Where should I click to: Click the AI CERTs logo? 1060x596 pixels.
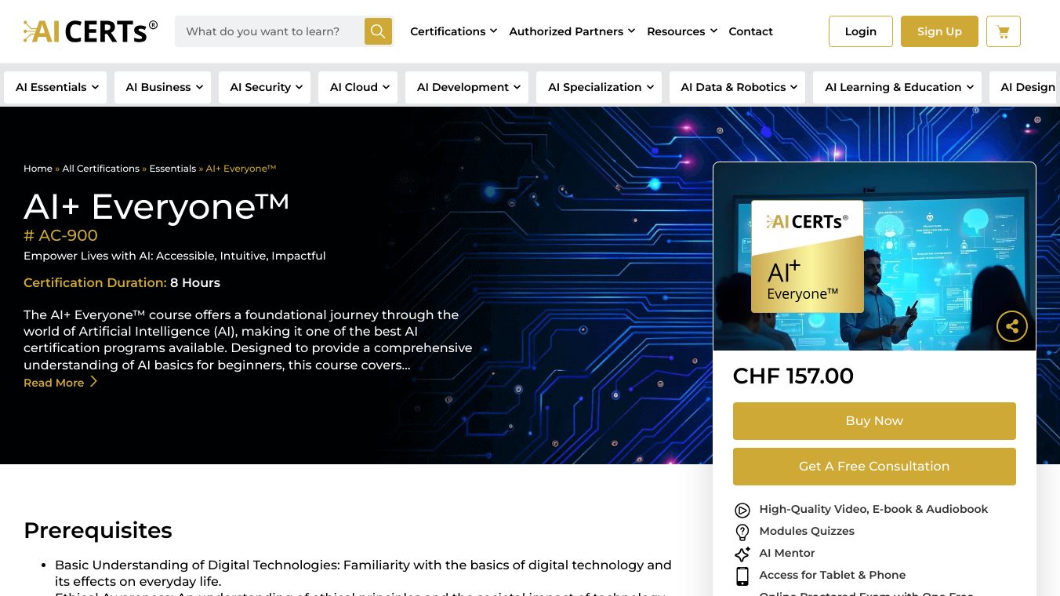click(90, 31)
